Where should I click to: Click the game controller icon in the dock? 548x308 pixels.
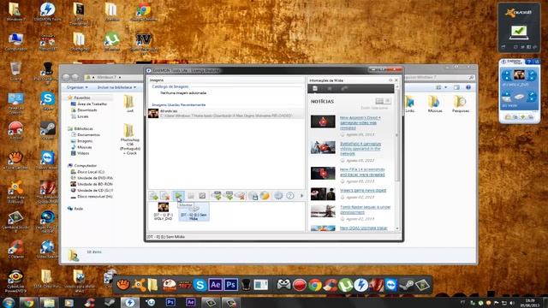coord(284,285)
